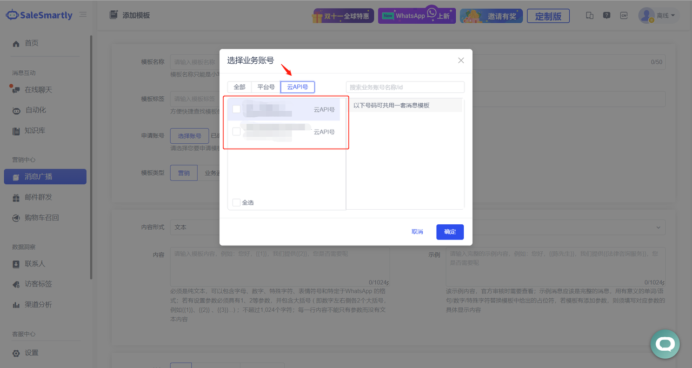Click the left sidebar scrollbar
Image resolution: width=692 pixels, height=368 pixels.
point(91,157)
